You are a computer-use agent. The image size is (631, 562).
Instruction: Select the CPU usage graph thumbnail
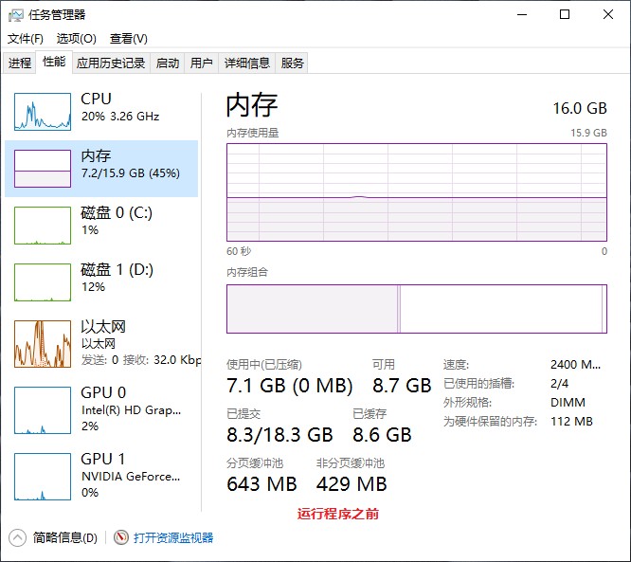[x=43, y=112]
